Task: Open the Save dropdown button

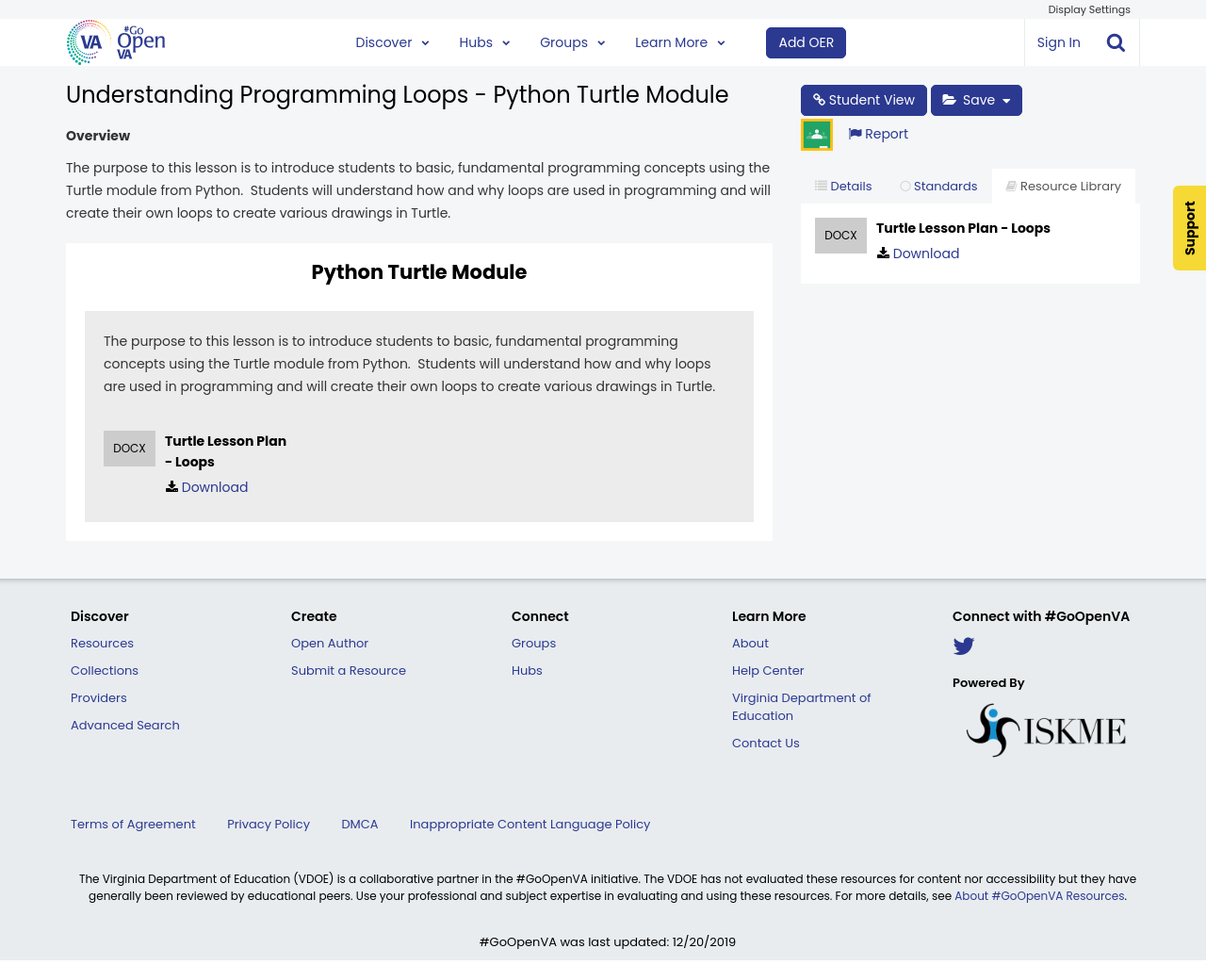Action: 976,100
